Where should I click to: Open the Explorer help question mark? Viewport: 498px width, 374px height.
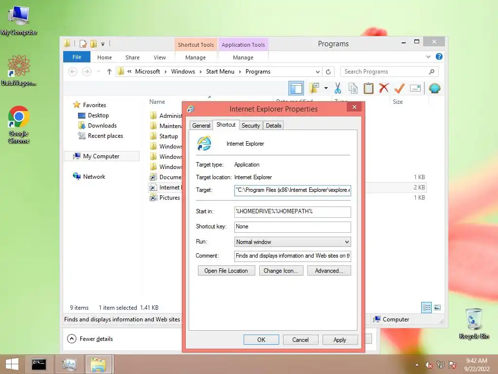439,56
